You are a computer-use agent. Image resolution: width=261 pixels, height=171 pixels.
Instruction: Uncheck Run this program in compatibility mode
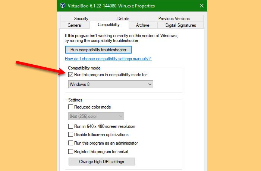(70, 75)
